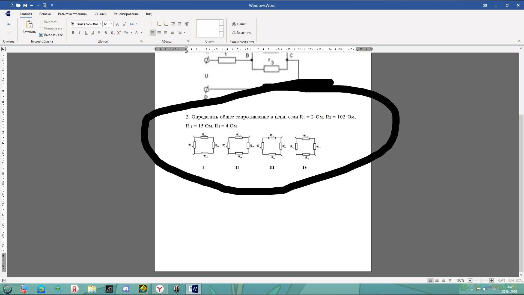The image size is (524, 295).
Task: Apply italic formatting via I icon
Action: tap(79, 33)
